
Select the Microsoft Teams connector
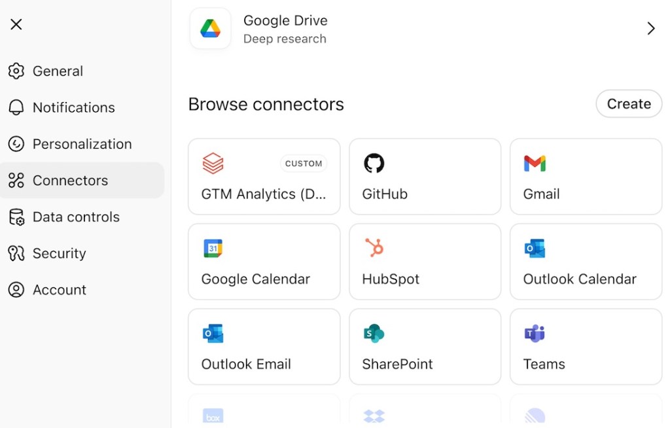pyautogui.click(x=585, y=346)
